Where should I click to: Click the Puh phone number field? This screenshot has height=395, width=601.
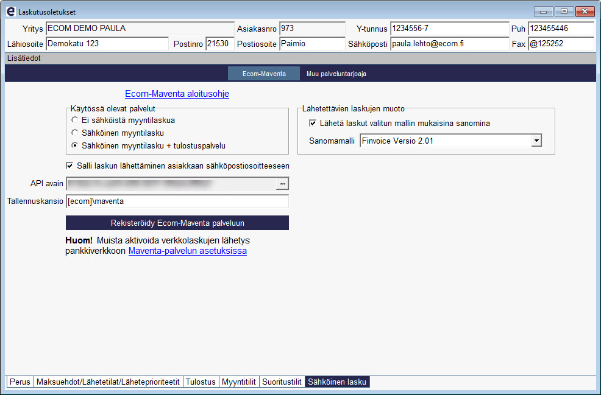[x=561, y=29]
